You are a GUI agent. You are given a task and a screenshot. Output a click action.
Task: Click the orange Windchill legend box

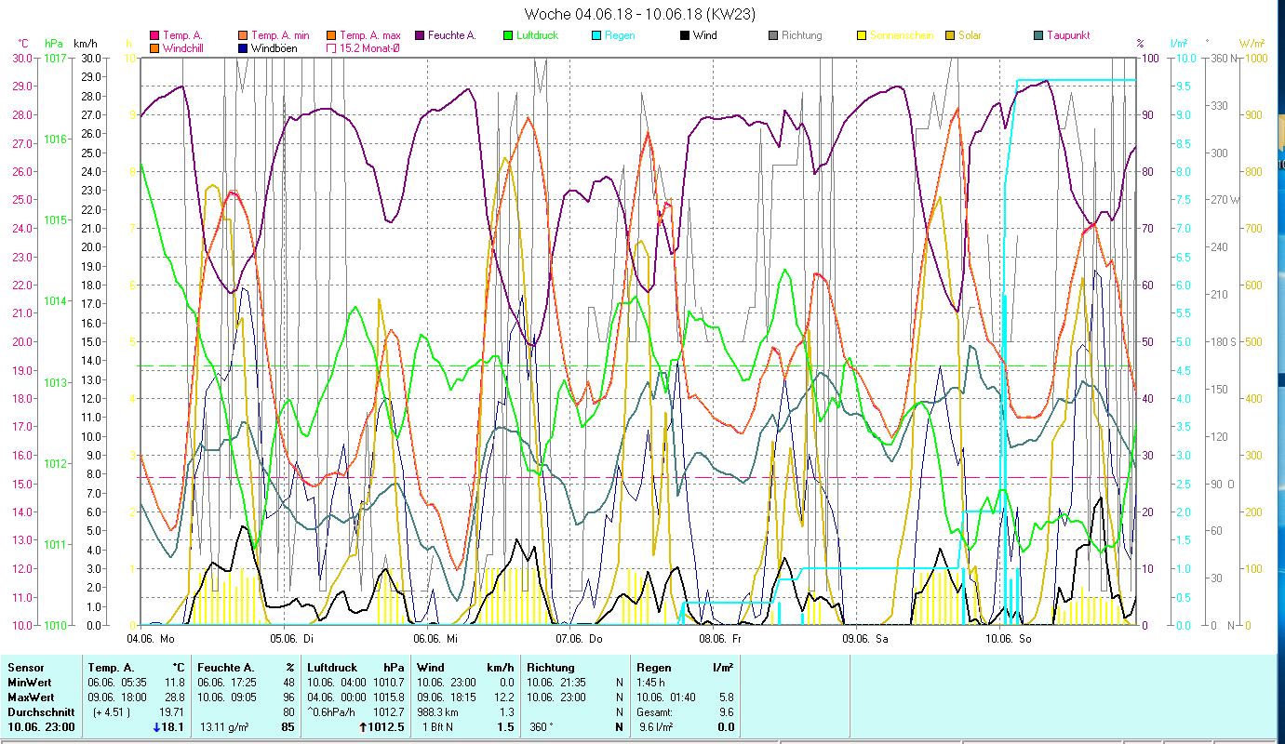[x=154, y=47]
